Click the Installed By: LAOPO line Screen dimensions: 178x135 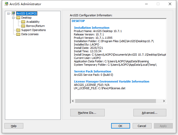coord(86,44)
